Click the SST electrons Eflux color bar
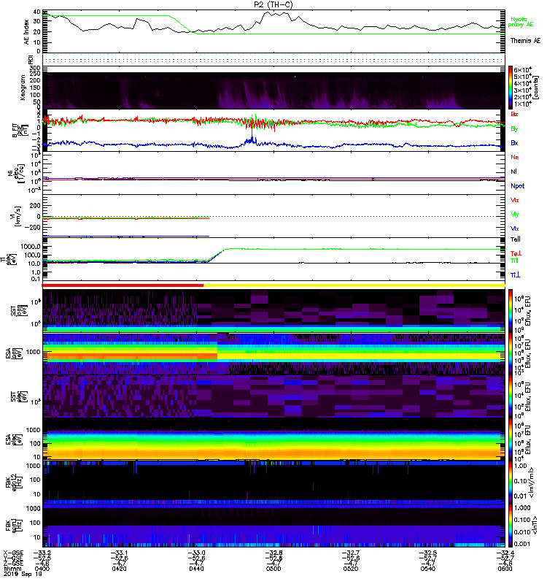 click(510, 396)
